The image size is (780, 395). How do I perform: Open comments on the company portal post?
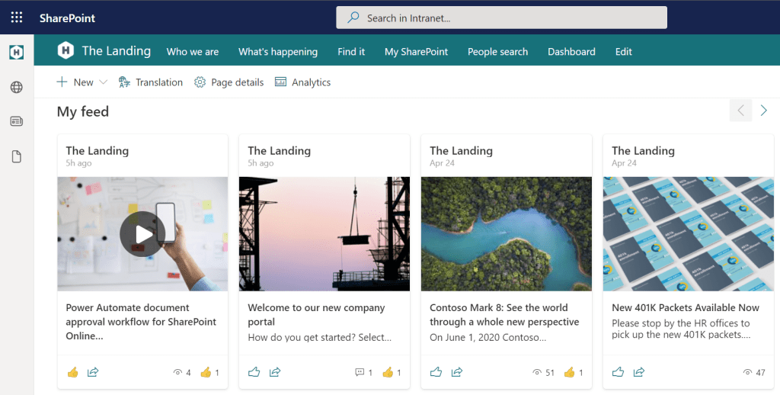tap(363, 372)
